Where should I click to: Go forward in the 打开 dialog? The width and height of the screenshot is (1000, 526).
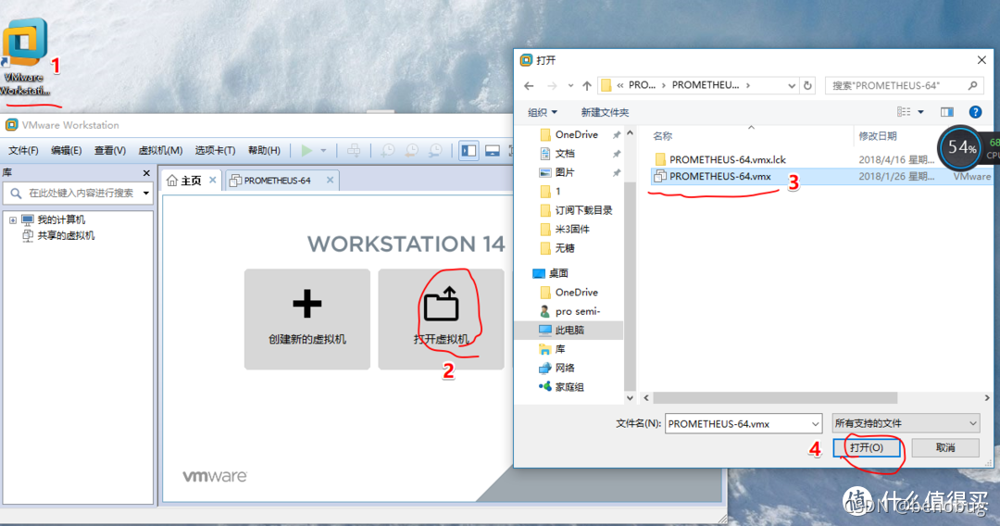tap(552, 85)
